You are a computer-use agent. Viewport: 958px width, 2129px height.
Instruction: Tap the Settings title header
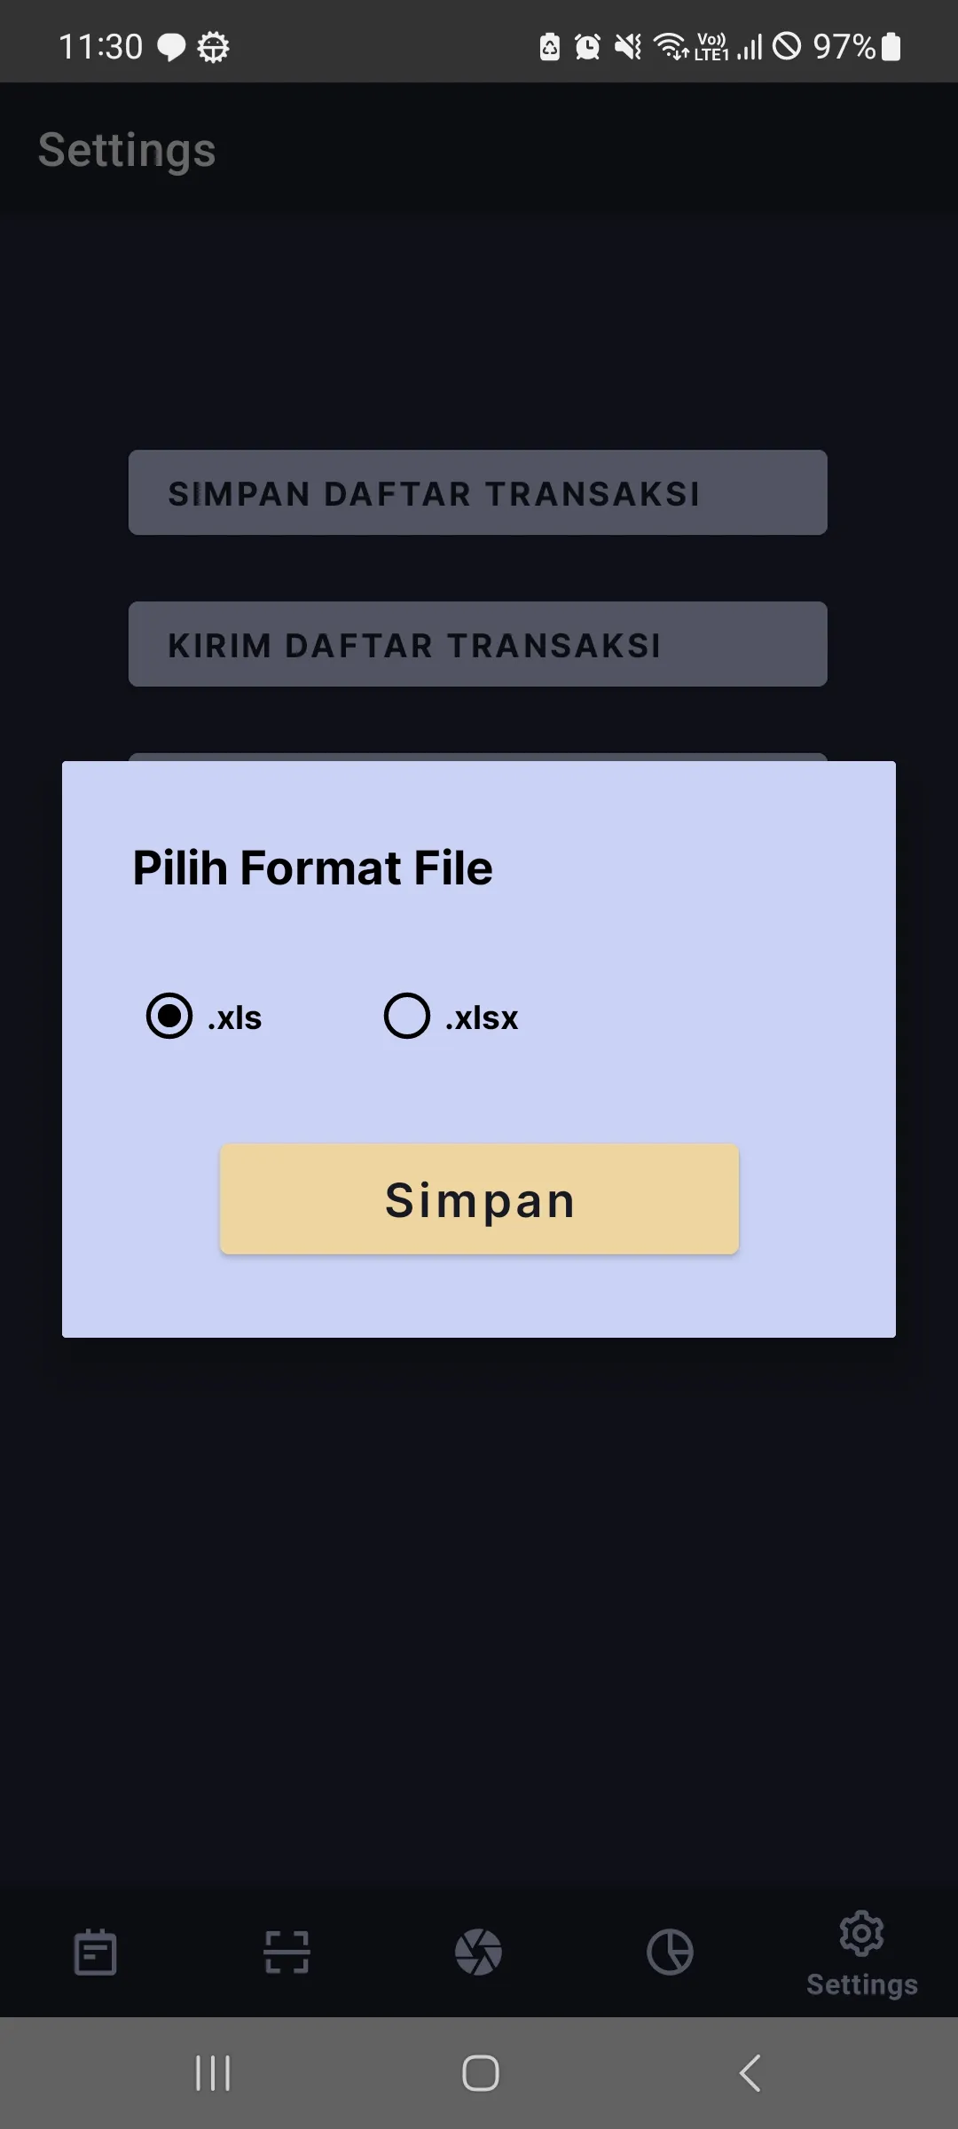pyautogui.click(x=126, y=149)
